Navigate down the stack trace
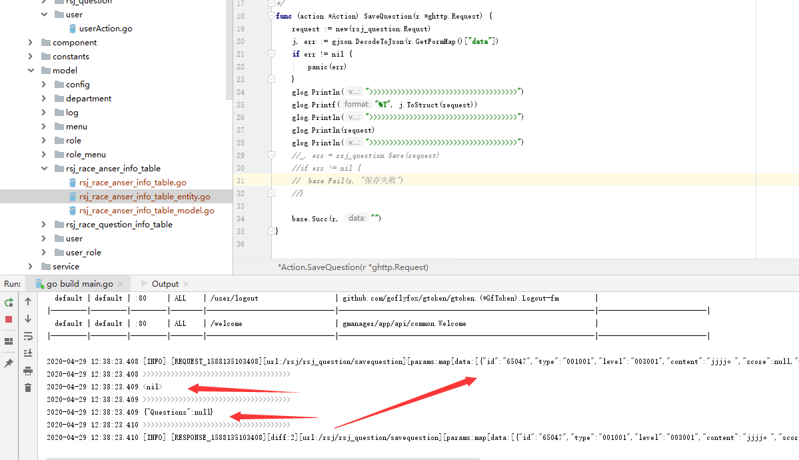 tap(27, 319)
